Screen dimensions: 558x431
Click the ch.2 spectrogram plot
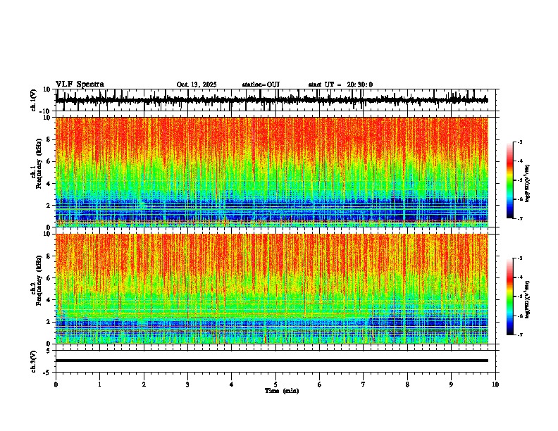tap(271, 289)
